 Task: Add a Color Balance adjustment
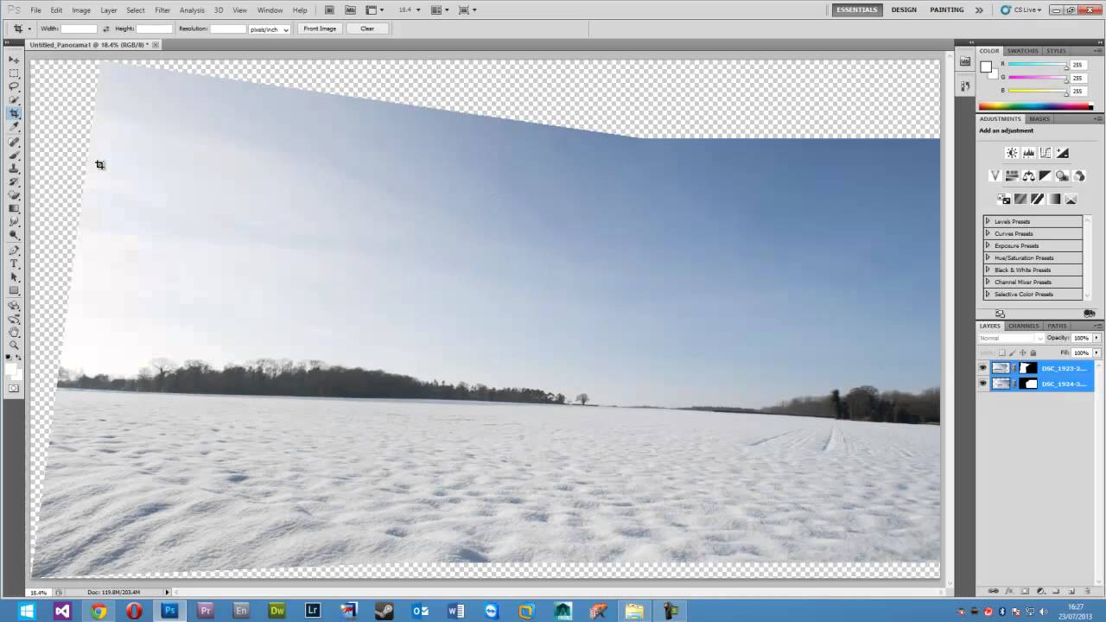1028,175
